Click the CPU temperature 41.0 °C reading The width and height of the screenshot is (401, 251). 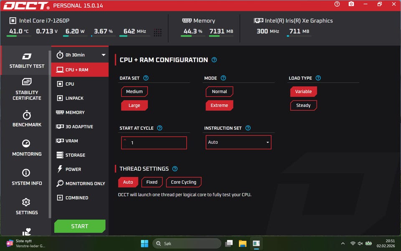coord(19,31)
